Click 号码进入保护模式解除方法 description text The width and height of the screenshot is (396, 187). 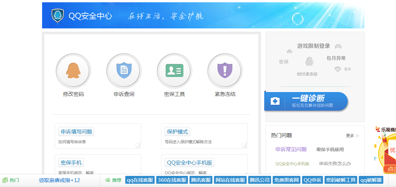[188, 142]
